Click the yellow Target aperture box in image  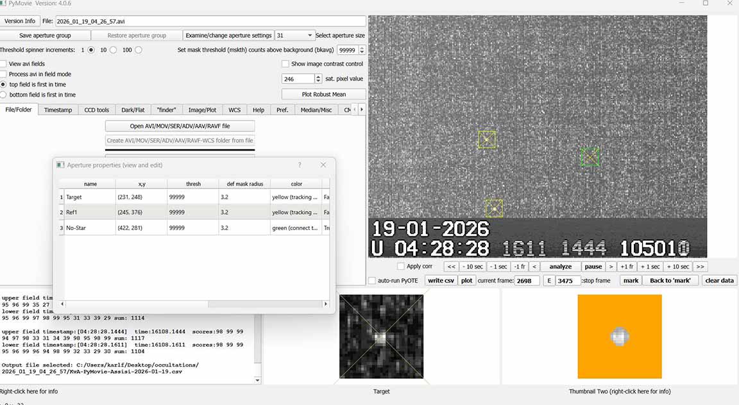click(487, 139)
